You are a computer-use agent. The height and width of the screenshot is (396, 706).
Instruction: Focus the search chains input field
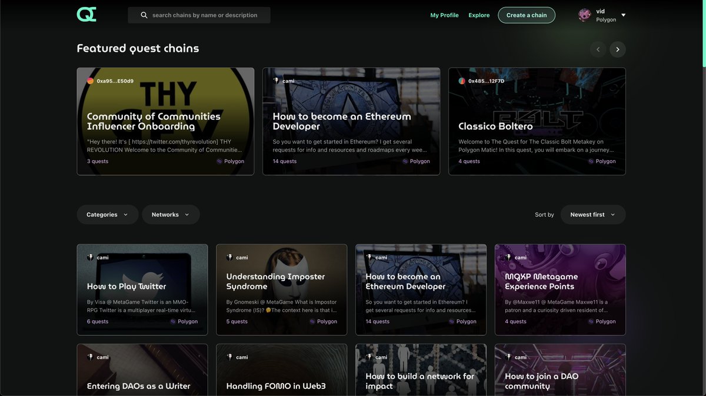199,15
